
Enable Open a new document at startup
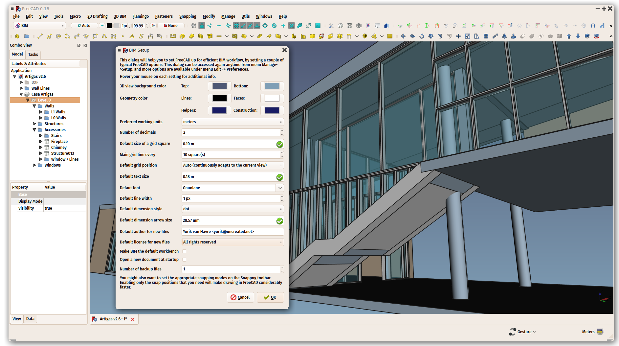[184, 260]
